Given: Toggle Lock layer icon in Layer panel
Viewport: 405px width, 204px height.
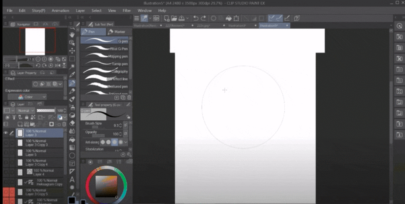Looking at the screenshot, I should coord(27,117).
